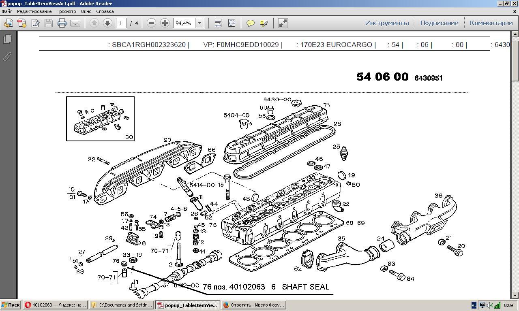Go to previous page arrow button
The width and height of the screenshot is (519, 311).
click(x=94, y=23)
